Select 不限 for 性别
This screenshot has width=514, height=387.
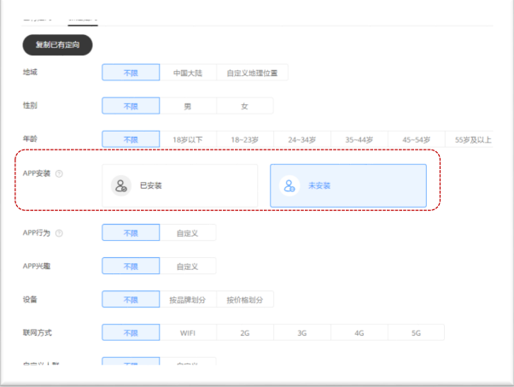click(x=131, y=106)
